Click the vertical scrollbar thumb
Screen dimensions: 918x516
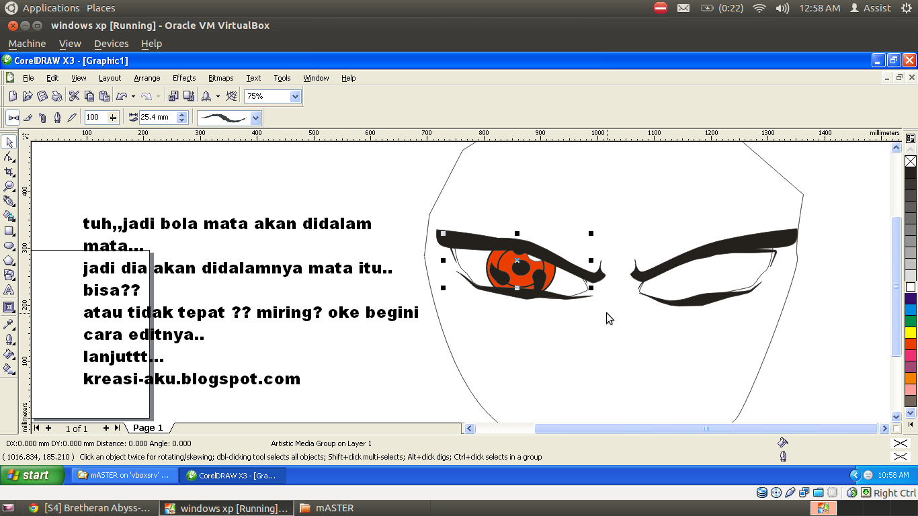896,286
